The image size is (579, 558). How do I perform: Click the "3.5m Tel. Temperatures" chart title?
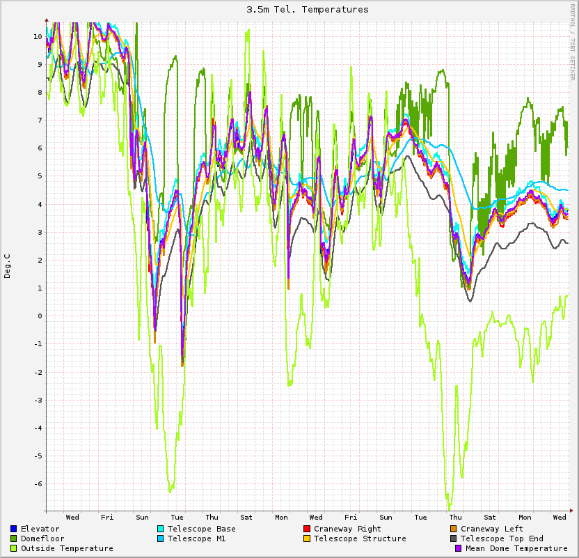308,10
